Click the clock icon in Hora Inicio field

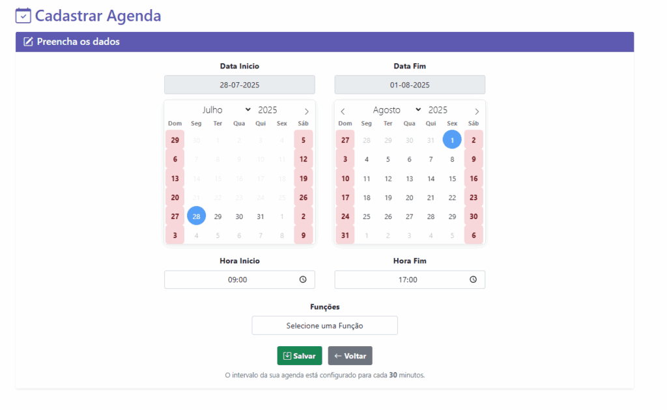303,280
